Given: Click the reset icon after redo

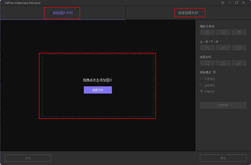Looking at the screenshot, I should pyautogui.click(x=239, y=48).
